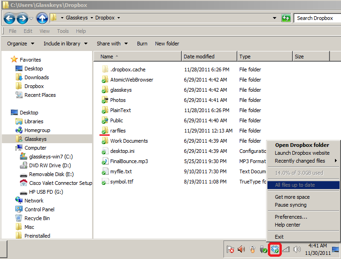This screenshot has width=341, height=259.
Task: Click the volume speaker tray icon
Action: pos(297,249)
